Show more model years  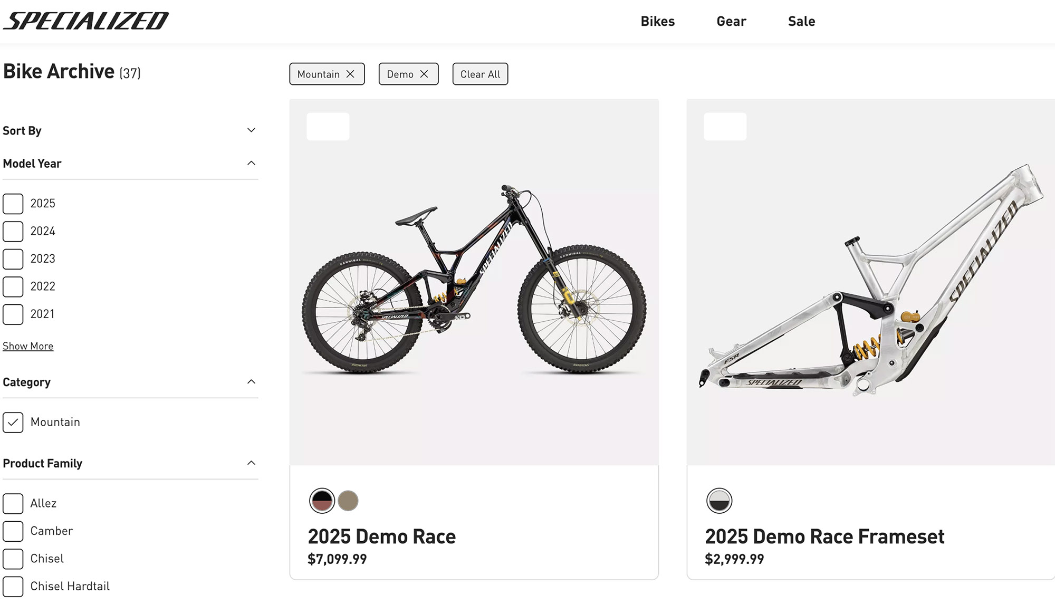coord(28,346)
